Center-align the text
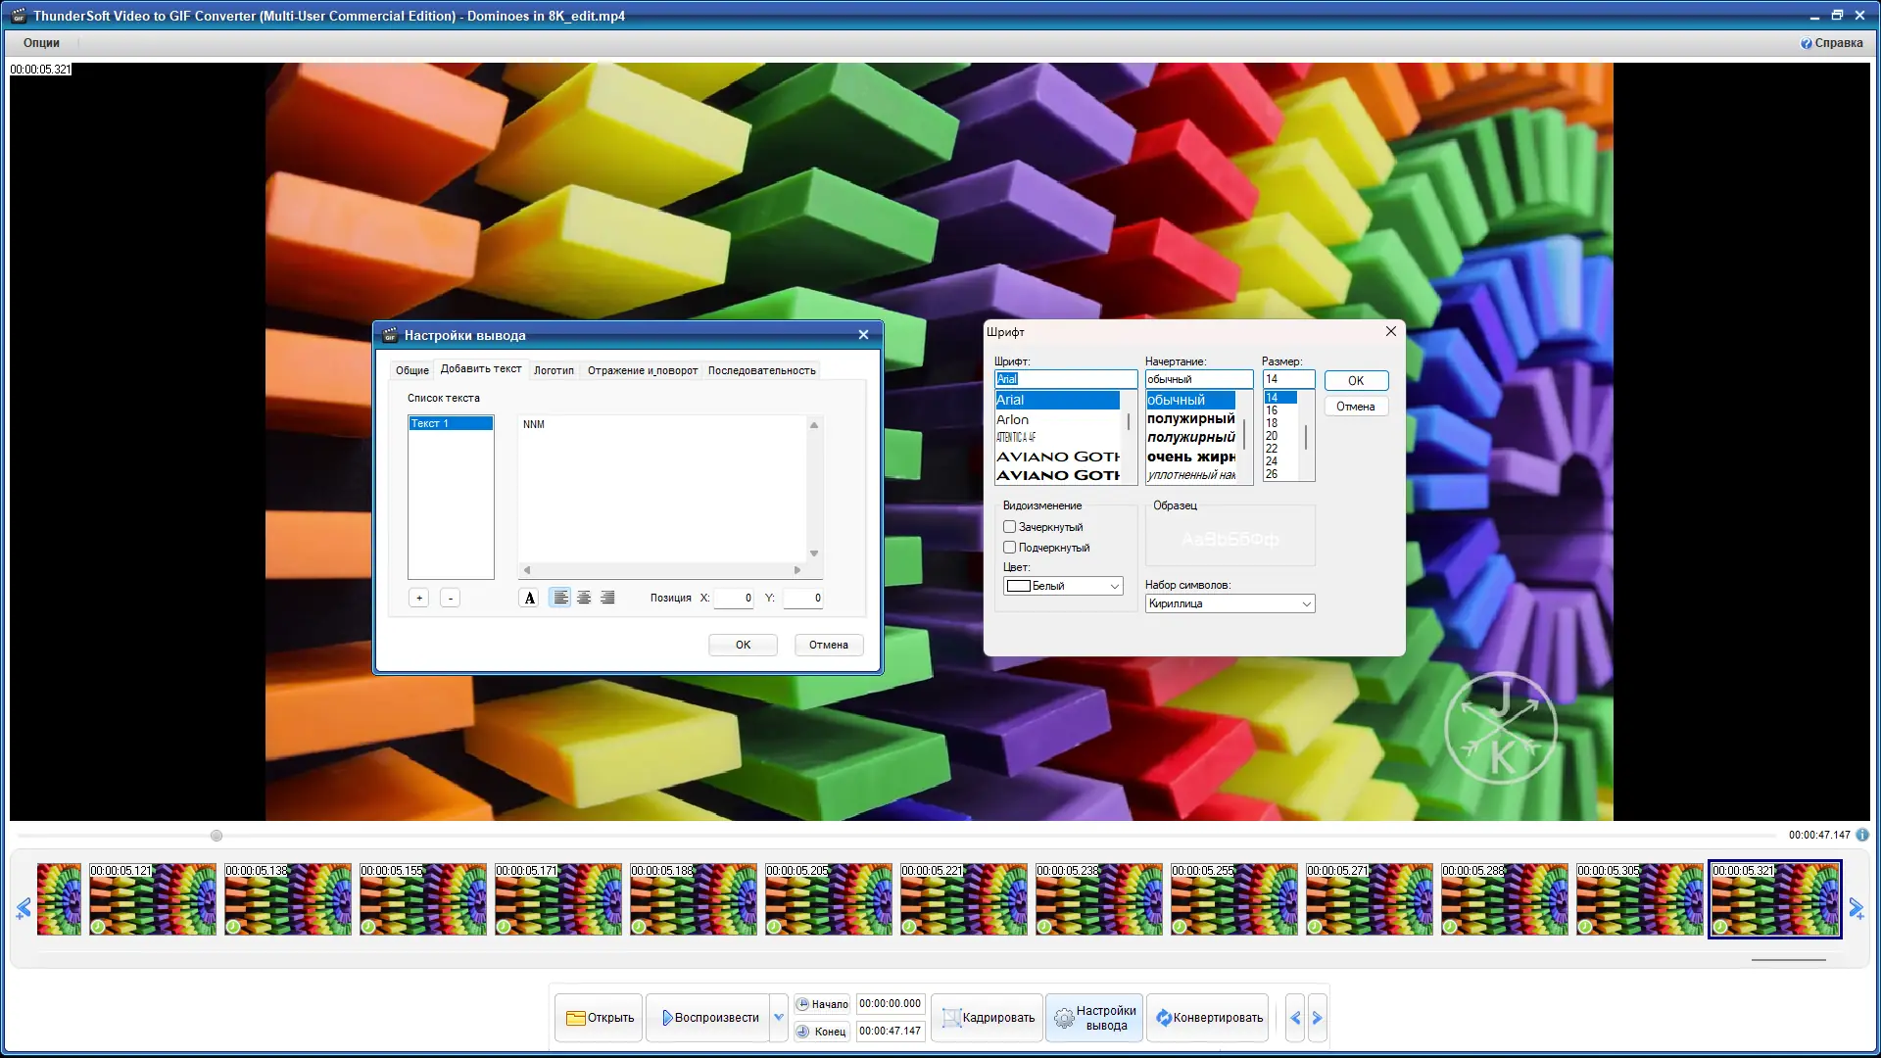Screen dimensions: 1881x1058 [584, 598]
